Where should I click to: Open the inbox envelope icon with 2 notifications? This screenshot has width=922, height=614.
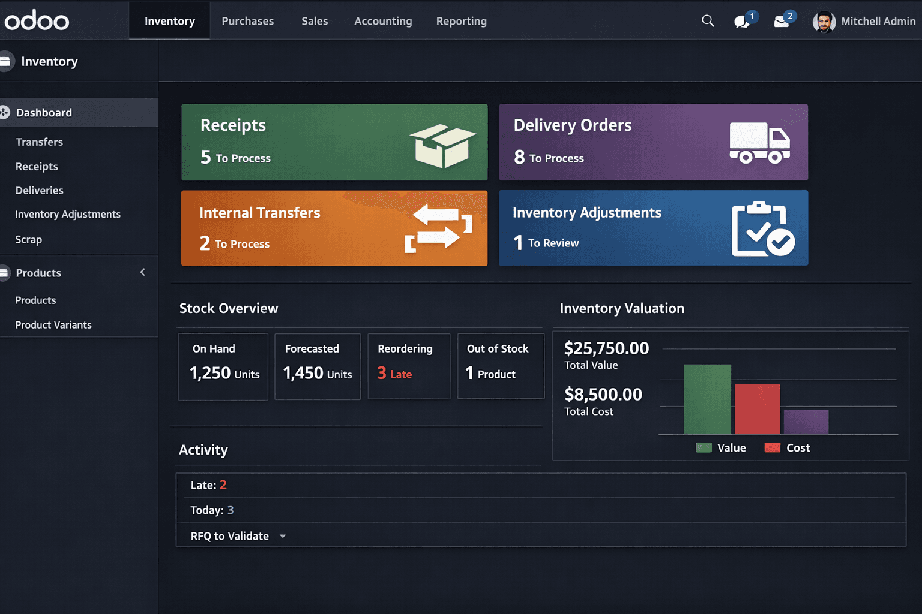[x=780, y=21]
